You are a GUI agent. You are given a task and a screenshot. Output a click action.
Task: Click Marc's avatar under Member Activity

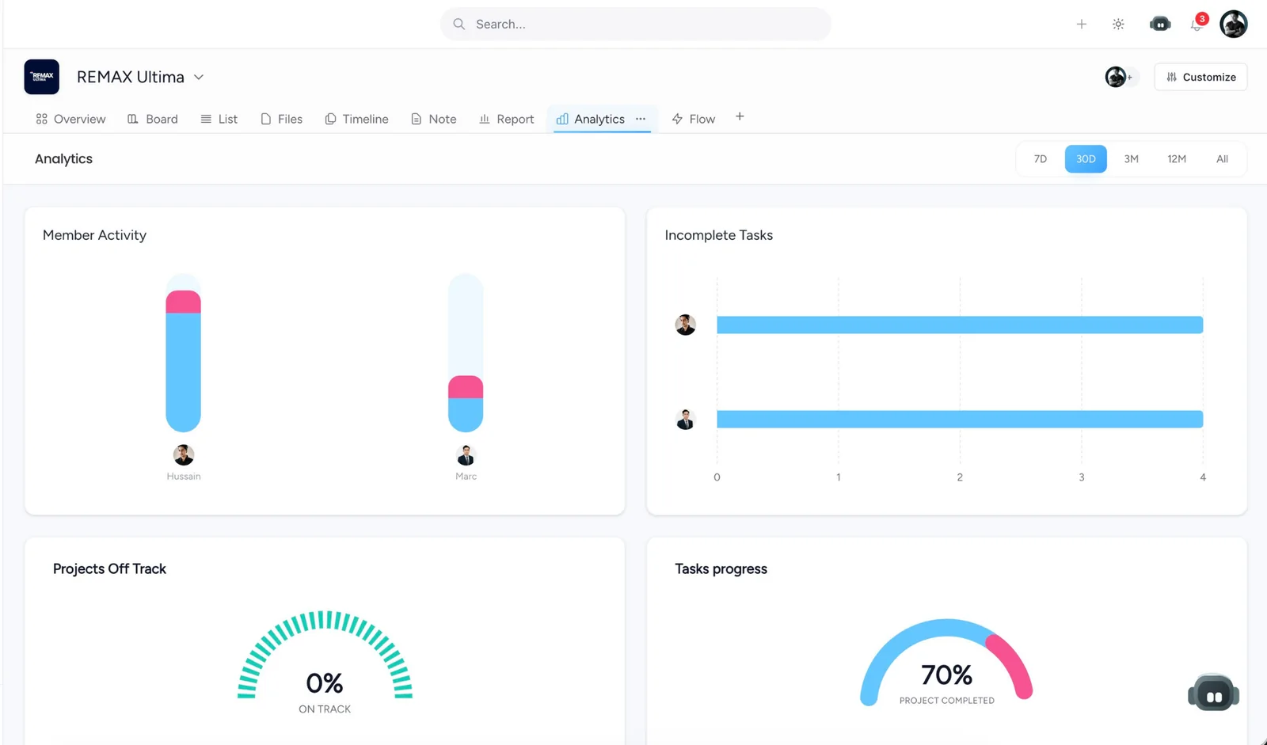pos(466,455)
